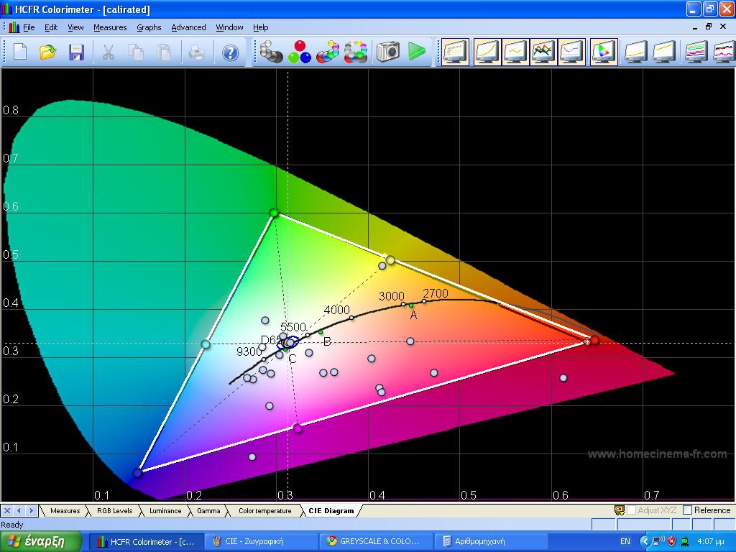This screenshot has height=552, width=736.
Task: Open the Graphs menu
Action: pyautogui.click(x=149, y=27)
